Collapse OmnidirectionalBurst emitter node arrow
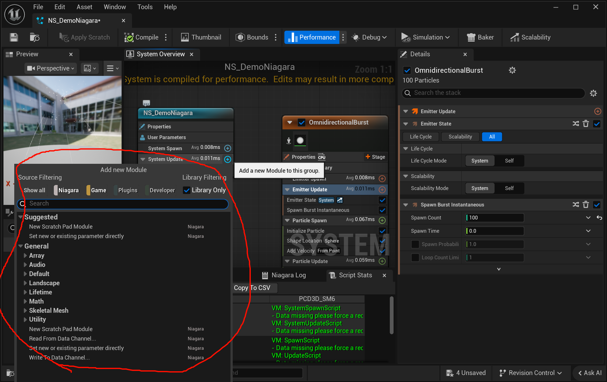 point(289,122)
